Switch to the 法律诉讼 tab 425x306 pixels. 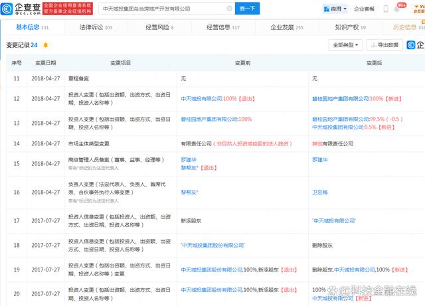pos(96,27)
